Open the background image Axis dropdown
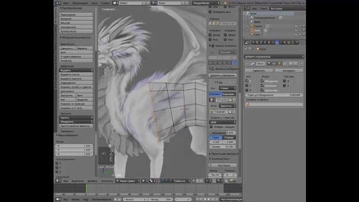This screenshot has width=359, height=202. (227, 88)
